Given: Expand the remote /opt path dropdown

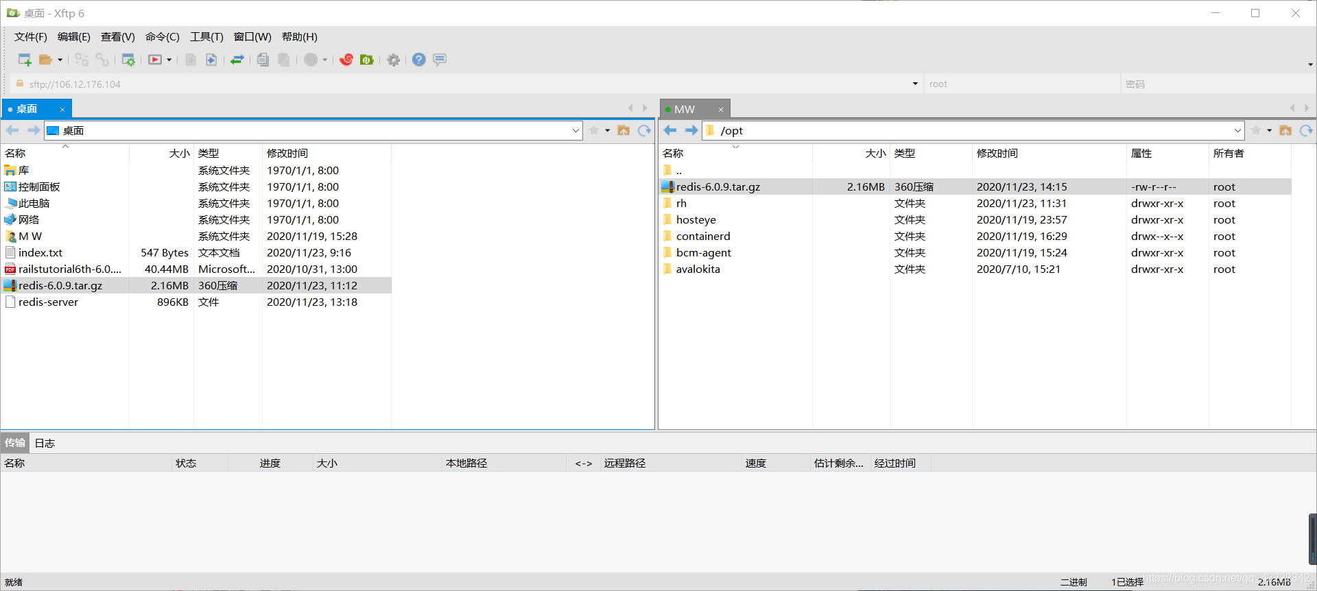Looking at the screenshot, I should [1237, 130].
